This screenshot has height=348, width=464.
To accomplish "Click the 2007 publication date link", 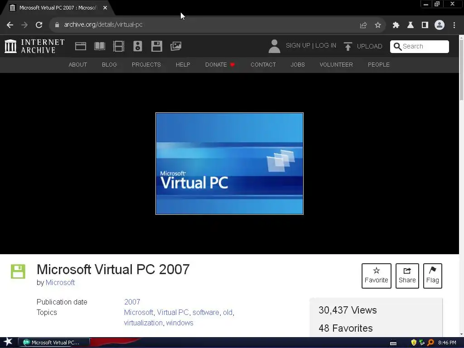I will 132,302.
